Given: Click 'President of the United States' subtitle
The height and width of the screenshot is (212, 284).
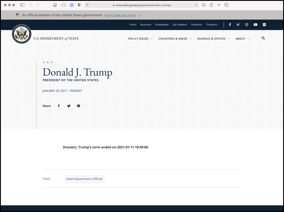Looking at the screenshot, I should [71, 80].
